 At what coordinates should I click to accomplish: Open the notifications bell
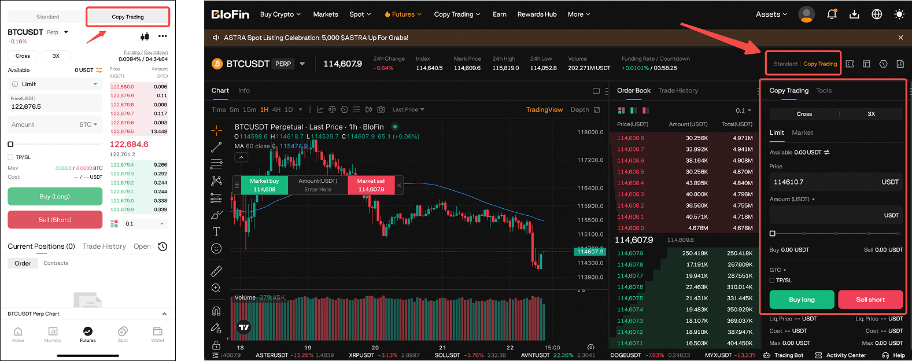[832, 14]
